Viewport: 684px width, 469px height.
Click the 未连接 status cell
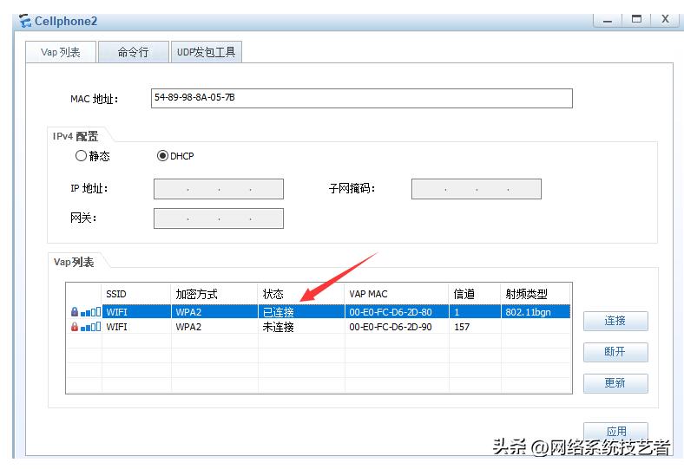tap(301, 327)
